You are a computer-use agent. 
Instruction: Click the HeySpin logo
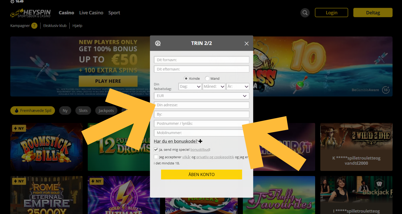[30, 13]
